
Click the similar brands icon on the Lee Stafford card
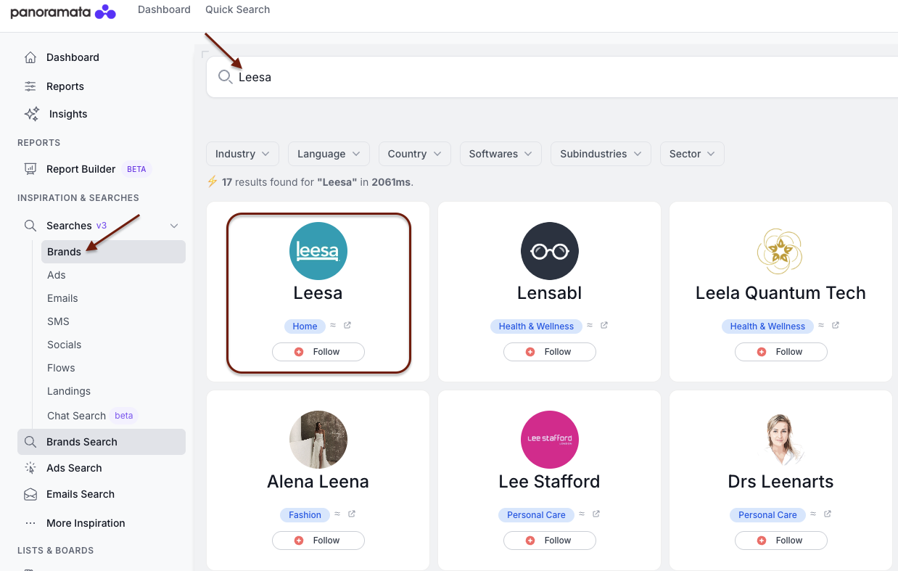pos(582,514)
